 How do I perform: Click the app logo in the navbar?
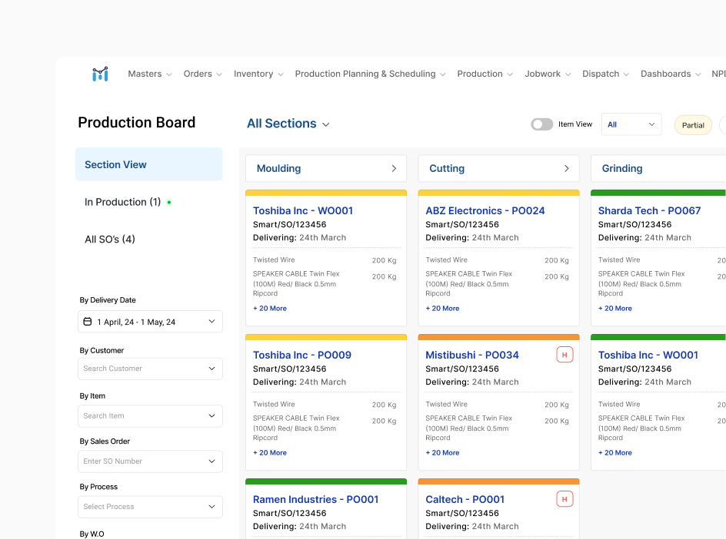click(100, 74)
